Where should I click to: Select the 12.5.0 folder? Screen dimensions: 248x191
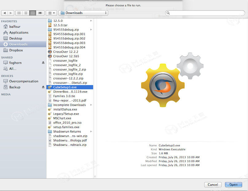point(70,21)
